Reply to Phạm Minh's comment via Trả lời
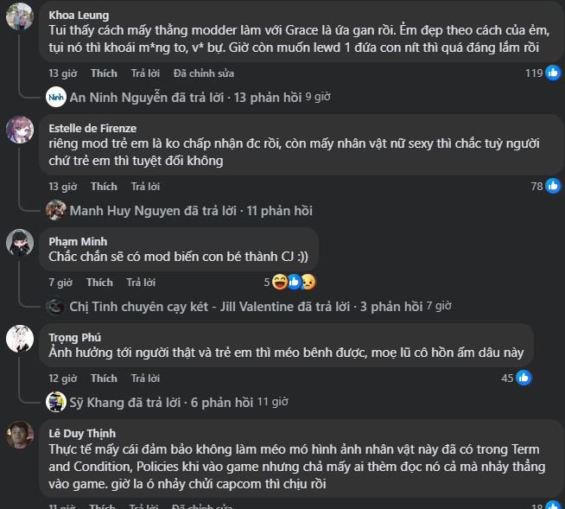 (x=140, y=282)
